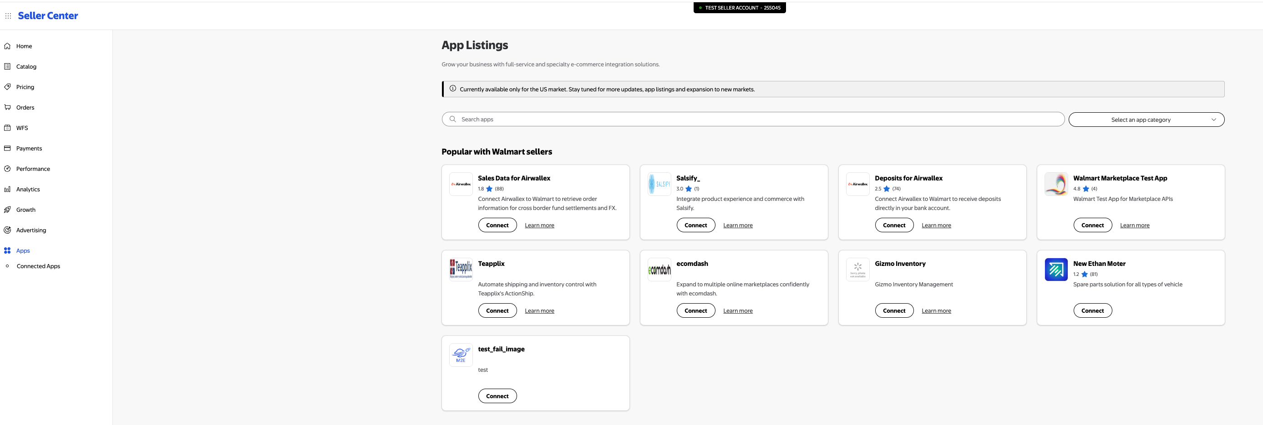Learn more about ecomdash
The width and height of the screenshot is (1263, 425).
point(738,310)
